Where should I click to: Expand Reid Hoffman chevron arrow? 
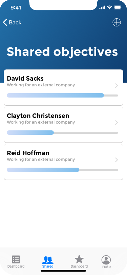(117, 160)
